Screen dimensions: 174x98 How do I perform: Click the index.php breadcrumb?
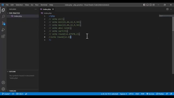[x=48, y=13]
